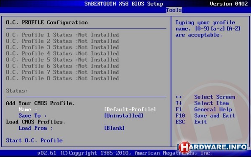Click the left-right arrows key icon
This screenshot has height=157, width=251.
tap(179, 97)
